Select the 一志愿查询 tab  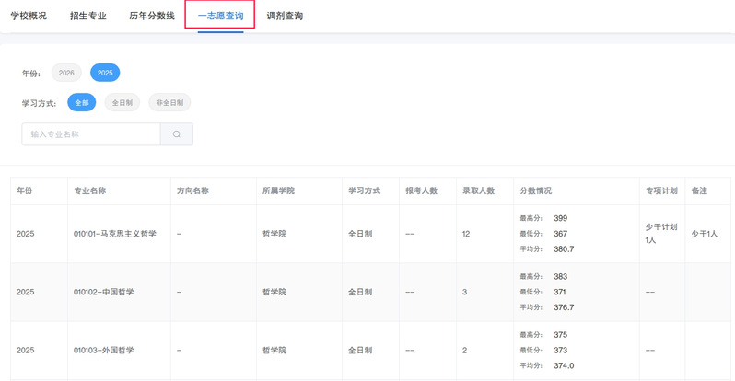click(220, 16)
